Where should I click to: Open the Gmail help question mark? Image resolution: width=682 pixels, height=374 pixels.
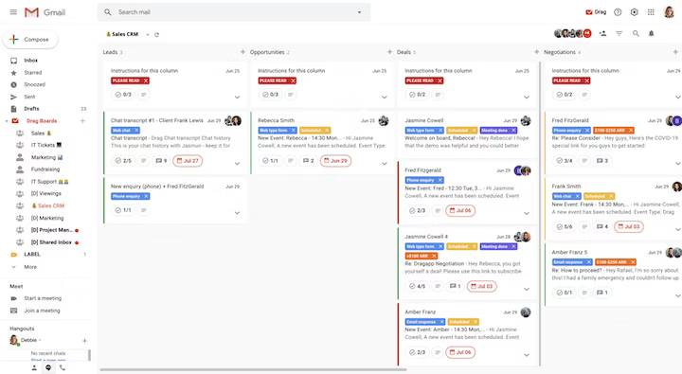pyautogui.click(x=618, y=12)
